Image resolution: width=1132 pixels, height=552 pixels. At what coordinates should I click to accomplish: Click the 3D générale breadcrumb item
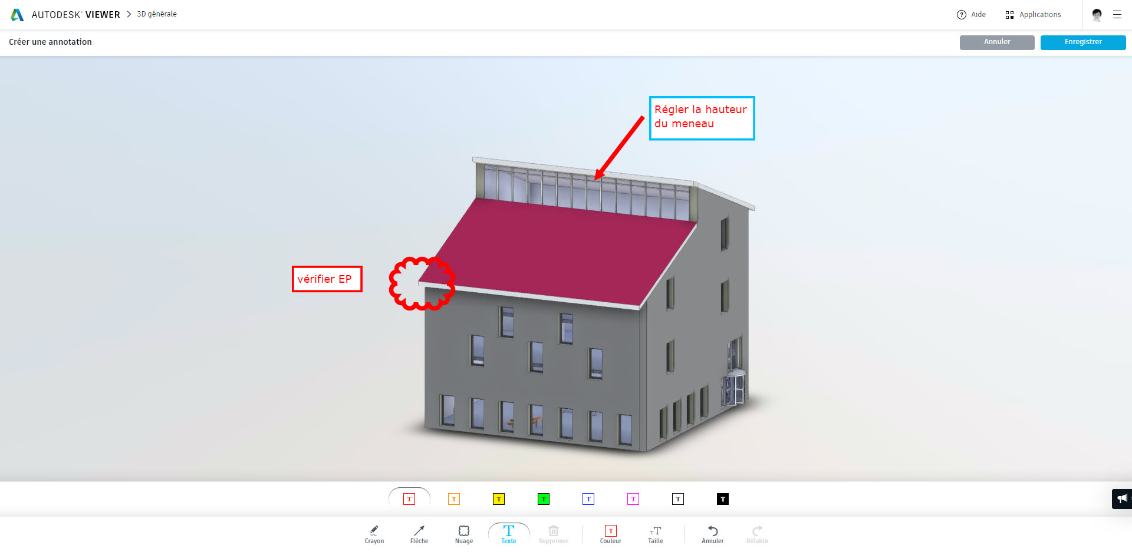pyautogui.click(x=156, y=14)
